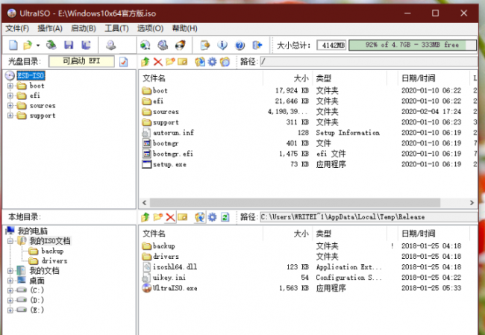Screen dimensions: 485x335
Task: Click the New folder icon in disc toolbar
Action: (170, 62)
